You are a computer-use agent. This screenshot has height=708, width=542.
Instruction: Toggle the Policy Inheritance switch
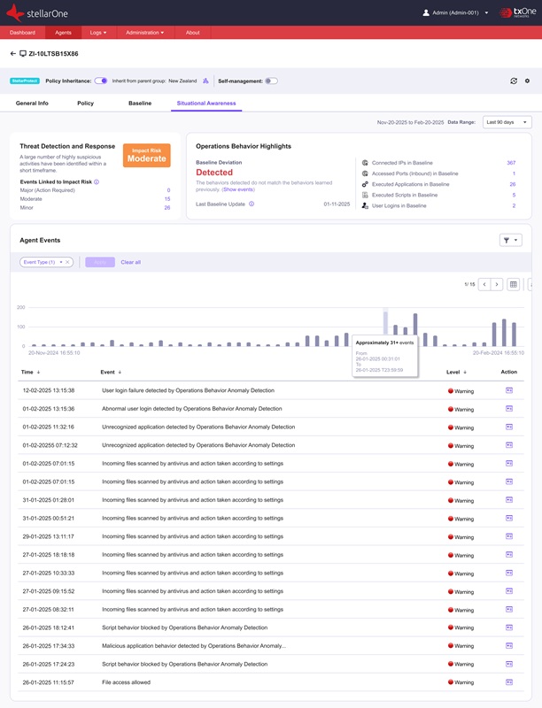101,81
